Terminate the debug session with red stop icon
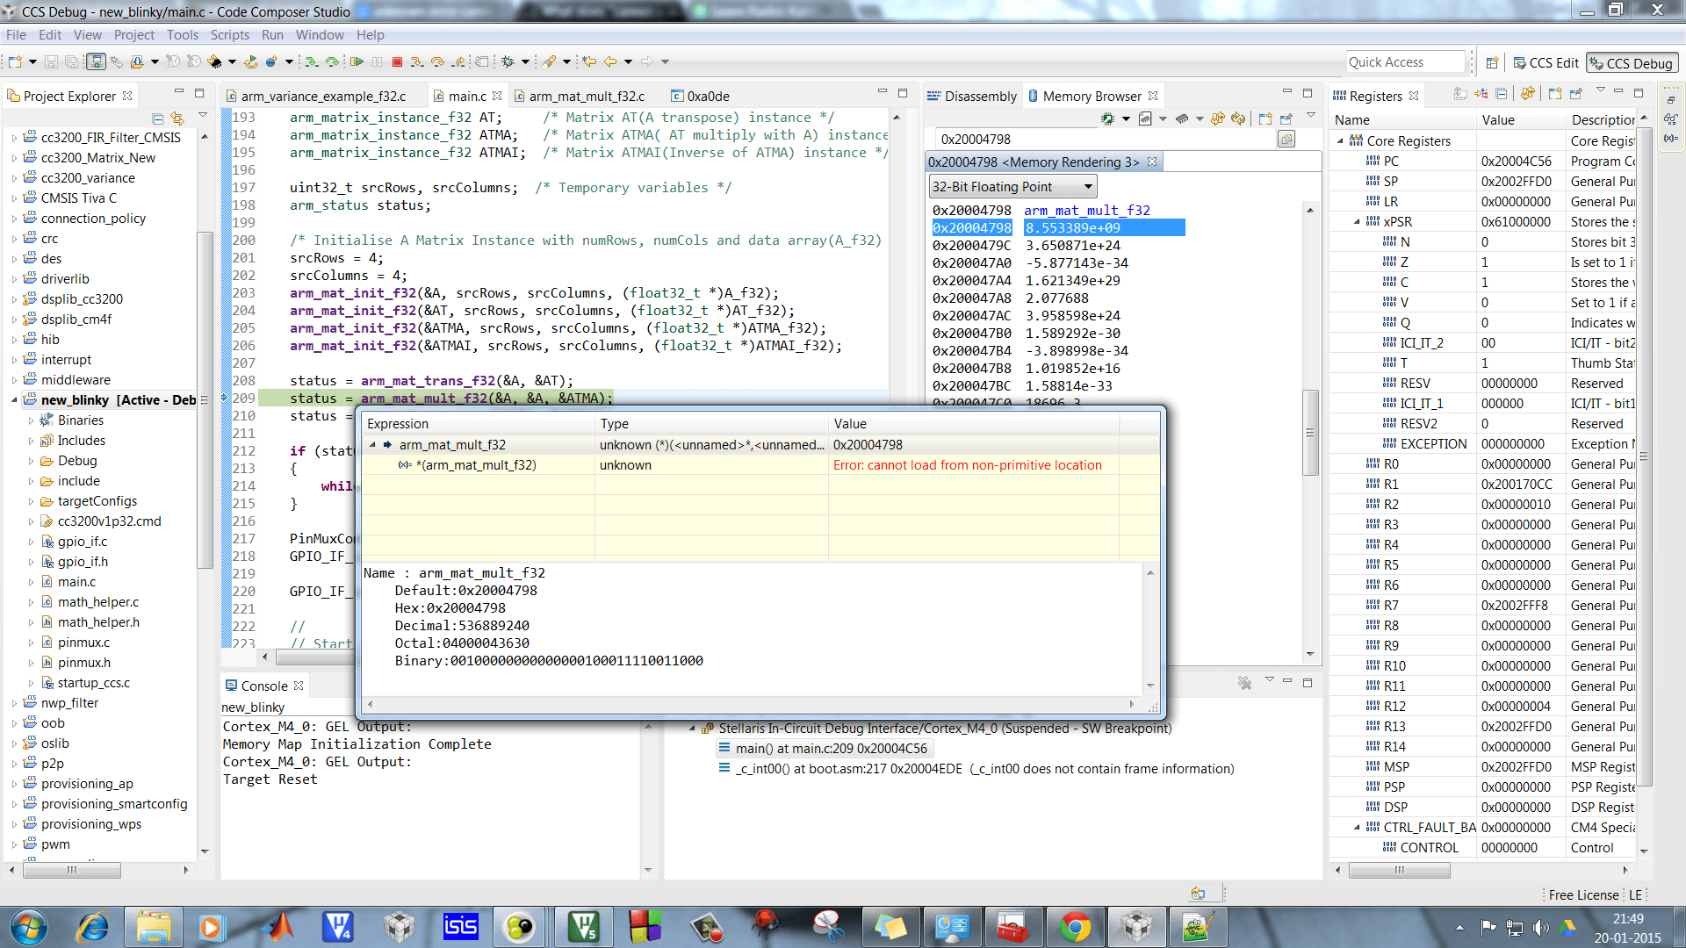This screenshot has width=1686, height=948. tap(397, 61)
